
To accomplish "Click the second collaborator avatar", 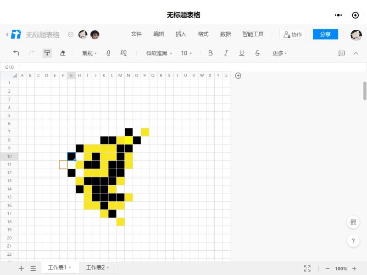I will pos(95,35).
